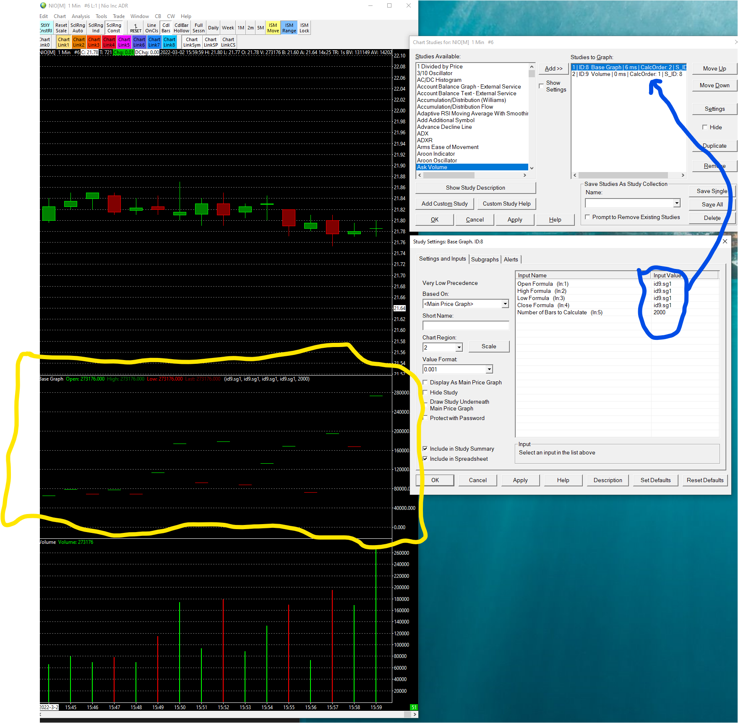Set chart timeframe to Week
Screen dimensions: 738x723
click(x=228, y=28)
